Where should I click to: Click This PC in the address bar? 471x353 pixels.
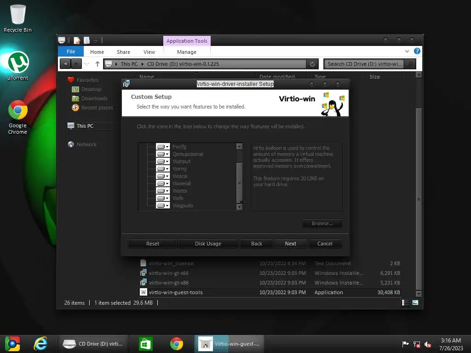point(129,64)
